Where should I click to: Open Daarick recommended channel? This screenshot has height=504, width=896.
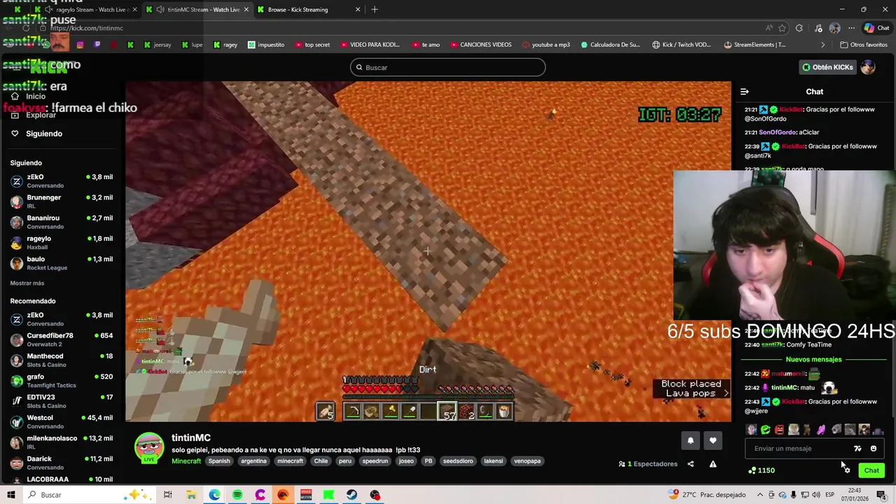click(62, 463)
